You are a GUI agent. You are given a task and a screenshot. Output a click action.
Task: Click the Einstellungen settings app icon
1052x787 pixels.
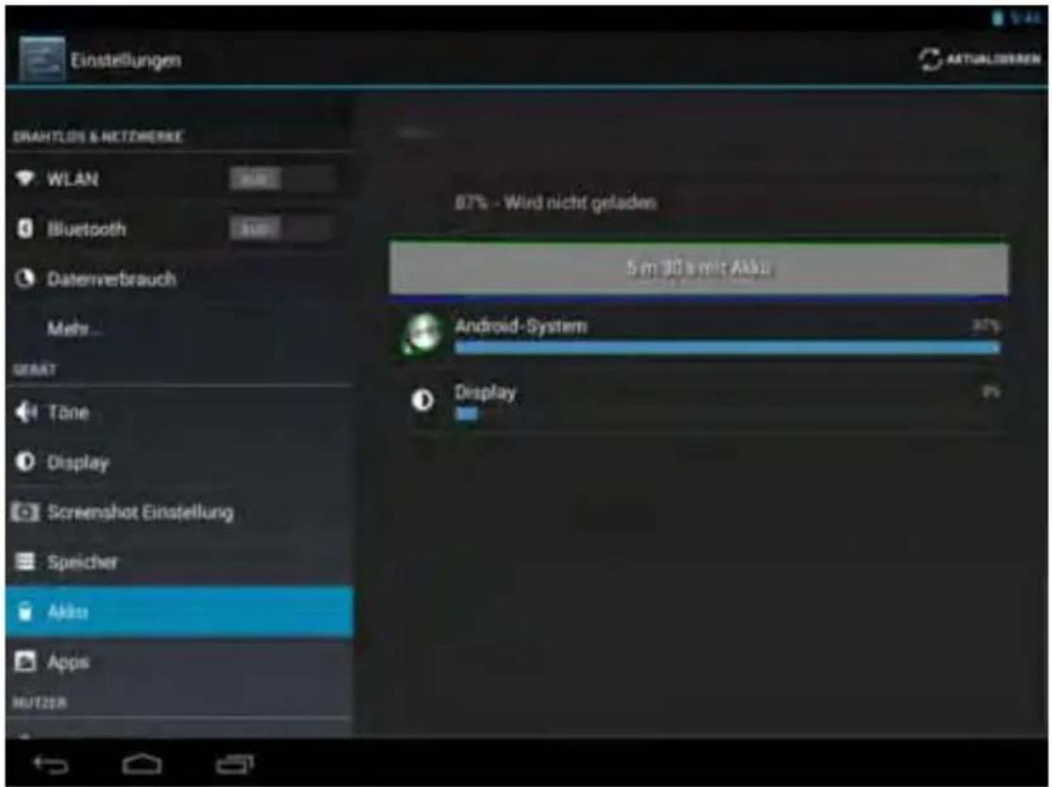[42, 59]
